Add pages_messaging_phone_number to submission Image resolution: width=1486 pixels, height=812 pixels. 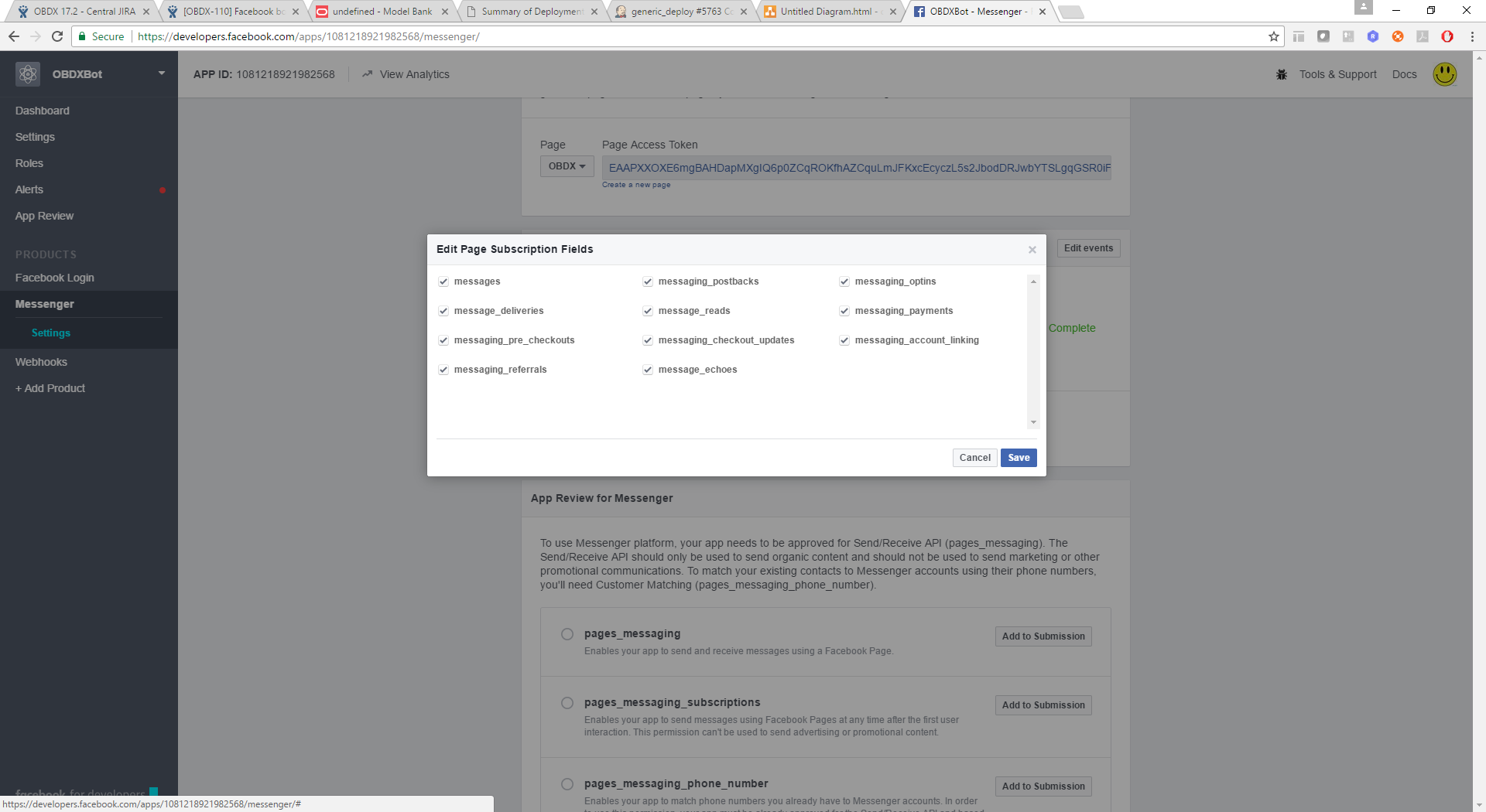pyautogui.click(x=1043, y=786)
